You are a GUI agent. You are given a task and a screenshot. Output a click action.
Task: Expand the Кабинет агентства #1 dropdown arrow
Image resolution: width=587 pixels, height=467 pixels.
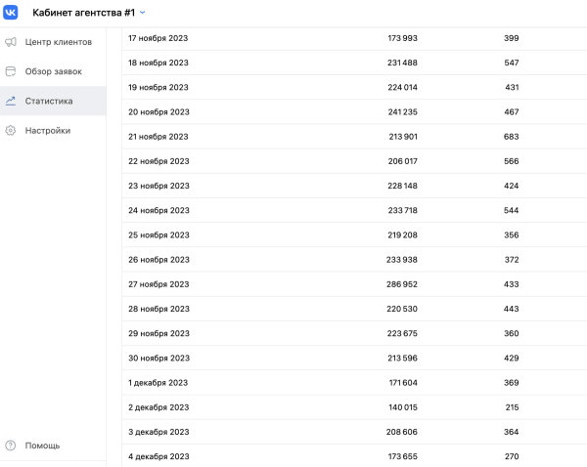pos(143,13)
